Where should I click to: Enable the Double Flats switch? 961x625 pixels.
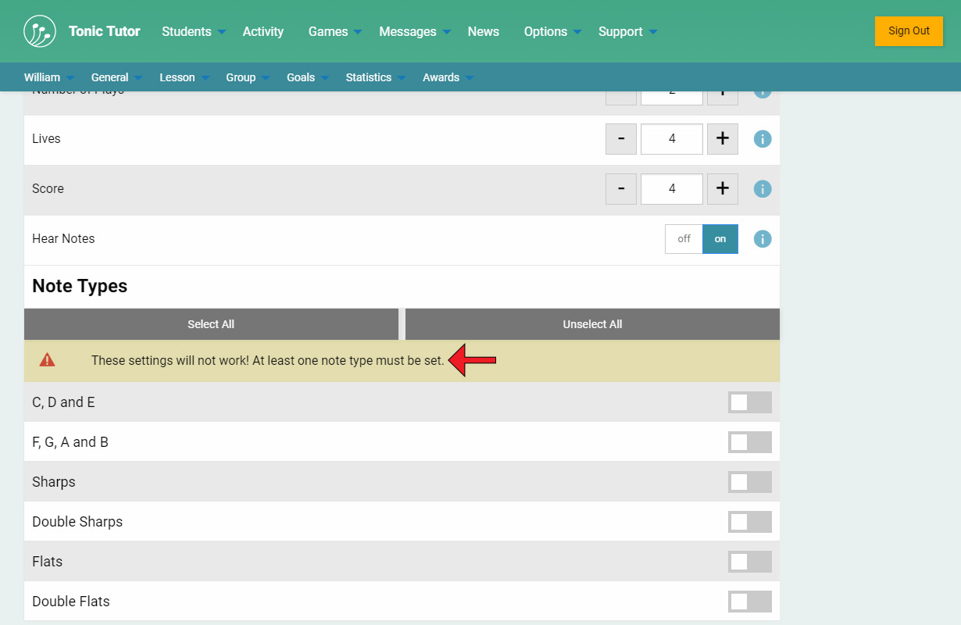point(749,602)
